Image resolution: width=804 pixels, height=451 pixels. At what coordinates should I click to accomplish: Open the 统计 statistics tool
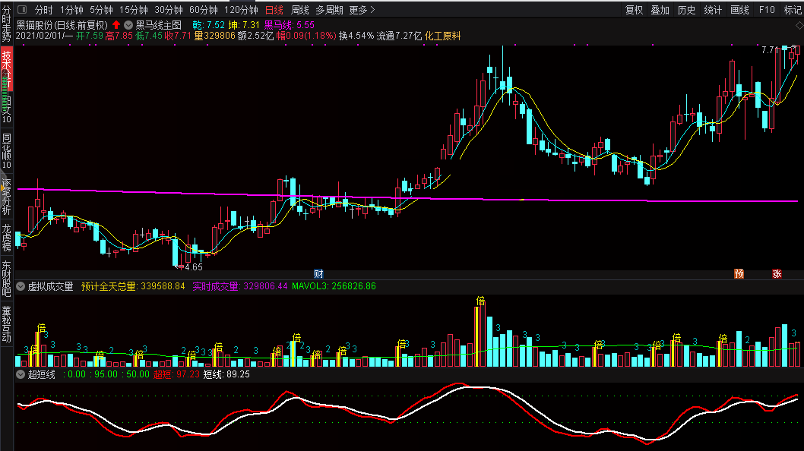point(713,10)
